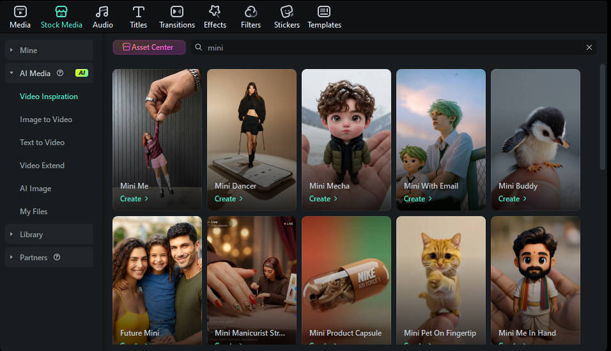Expand the Library section arrow

(x=12, y=235)
